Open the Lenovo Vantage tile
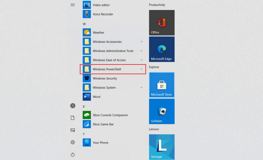The width and height of the screenshot is (263, 160). pyautogui.click(x=162, y=147)
